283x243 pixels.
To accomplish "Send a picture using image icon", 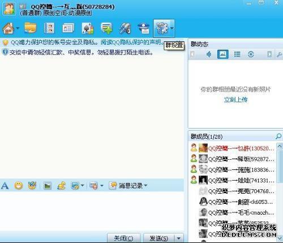I will click(x=48, y=186).
